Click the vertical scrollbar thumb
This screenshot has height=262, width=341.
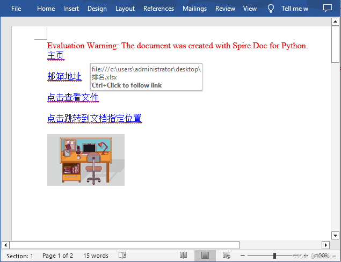[x=335, y=44]
